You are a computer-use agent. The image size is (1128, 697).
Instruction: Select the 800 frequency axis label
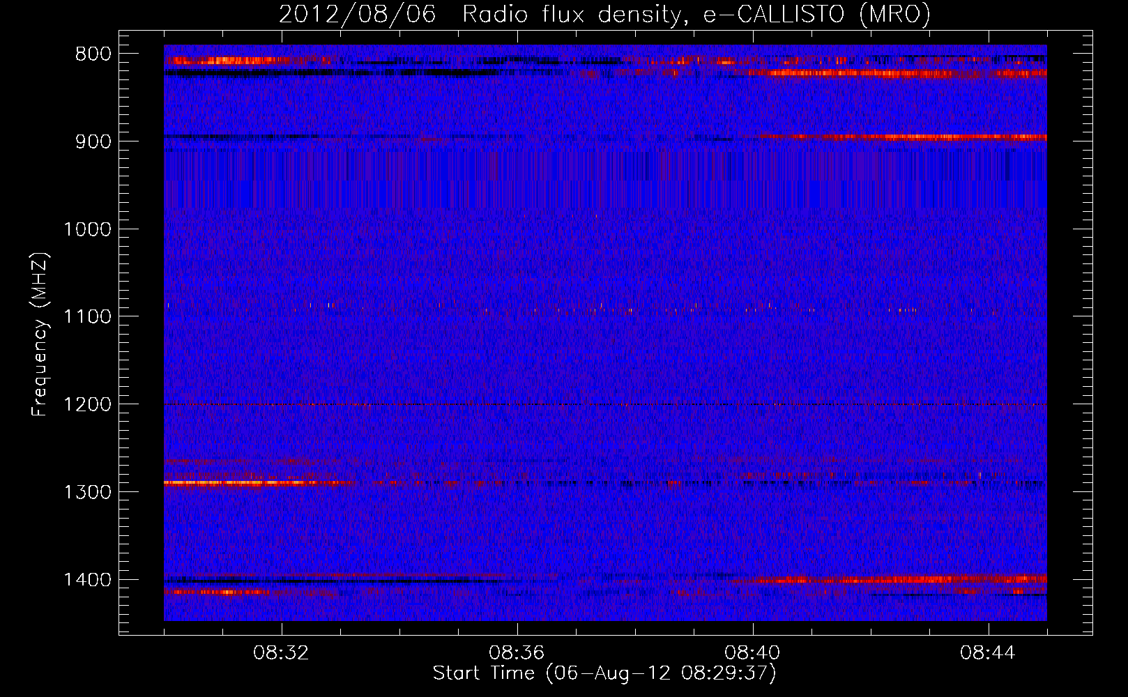point(93,54)
